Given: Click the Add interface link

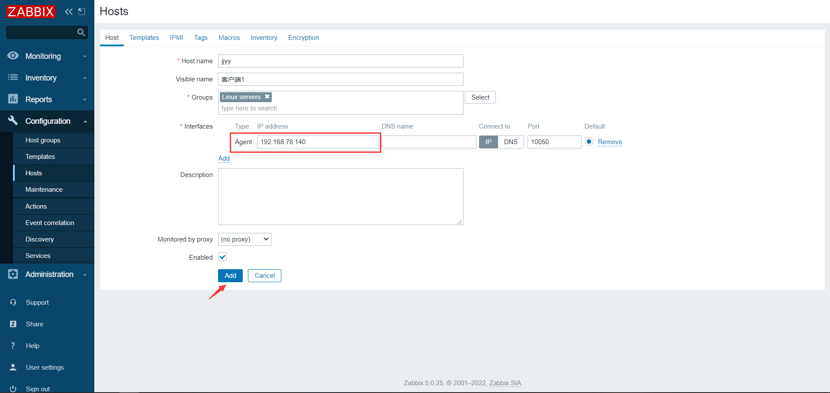Looking at the screenshot, I should coord(224,158).
